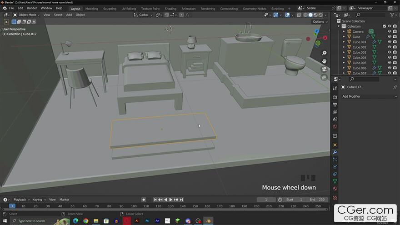Toggle camera view gizmo icon
Viewport: 400px width, 225px height.
click(x=324, y=70)
